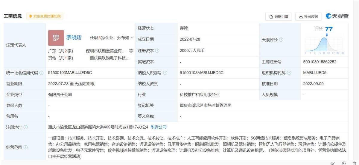
Task: Click the help icon next to 纳税人识别号
Action: pyautogui.click(x=165, y=73)
